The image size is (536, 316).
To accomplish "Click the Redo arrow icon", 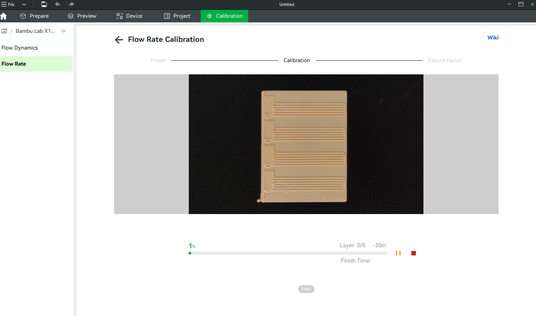I will pos(71,4).
